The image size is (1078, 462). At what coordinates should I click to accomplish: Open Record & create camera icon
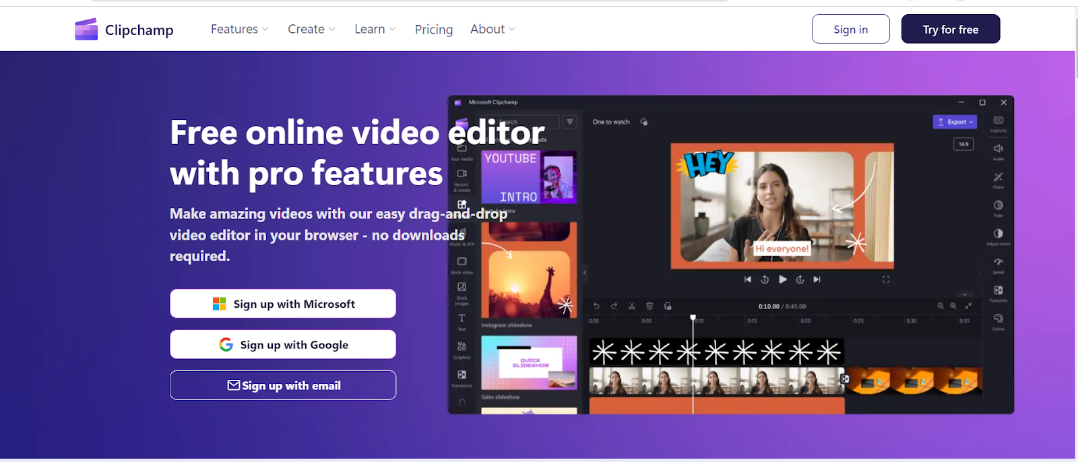462,173
